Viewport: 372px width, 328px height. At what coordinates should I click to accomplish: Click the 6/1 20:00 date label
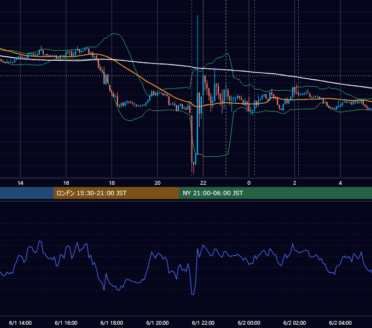158,323
